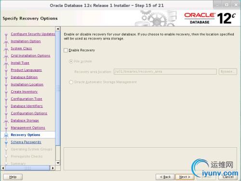The height and width of the screenshot is (181, 241).
Task: Click the Grid Installation Options marker icon
Action: click(6, 56)
